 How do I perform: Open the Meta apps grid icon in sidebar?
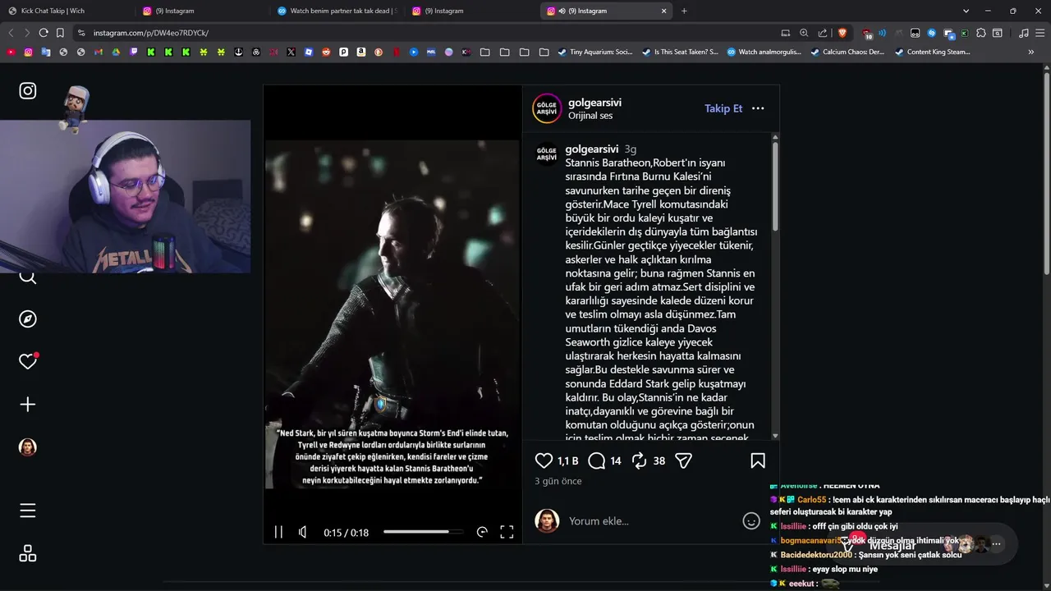tap(28, 553)
